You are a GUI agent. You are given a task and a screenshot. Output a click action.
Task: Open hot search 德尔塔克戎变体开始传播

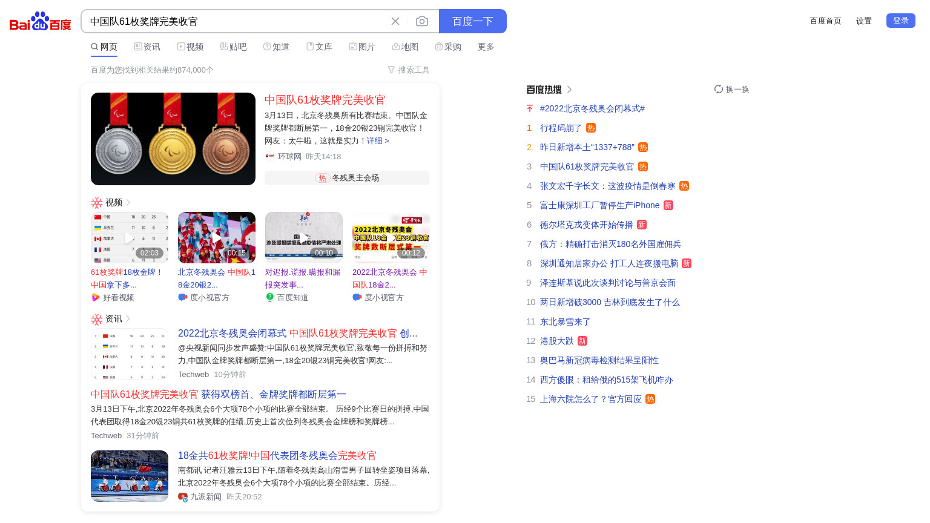(586, 225)
